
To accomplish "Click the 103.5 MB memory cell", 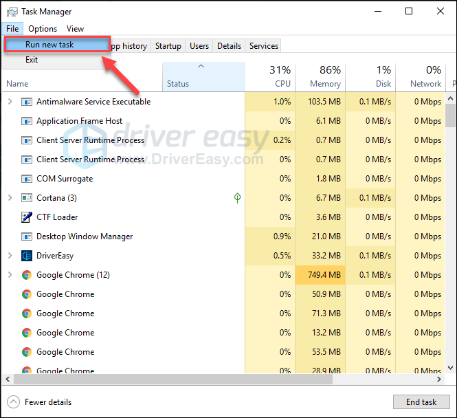I will [320, 102].
